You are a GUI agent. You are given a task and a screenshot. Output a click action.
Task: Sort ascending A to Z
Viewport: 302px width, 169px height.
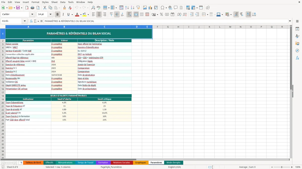(127, 8)
